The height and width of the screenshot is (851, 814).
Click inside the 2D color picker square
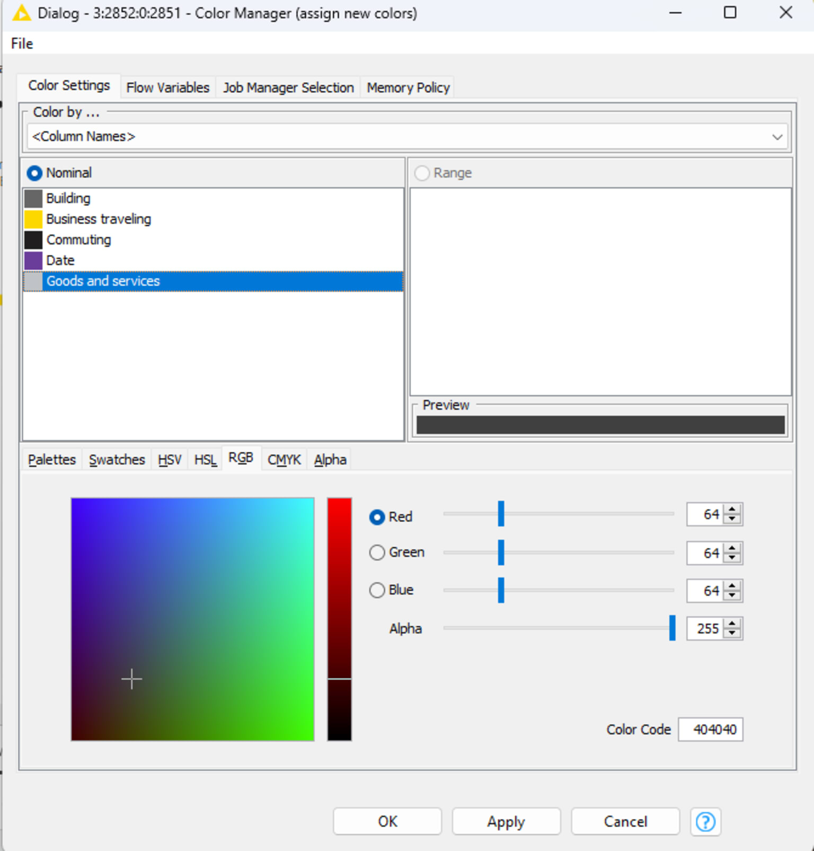(192, 619)
